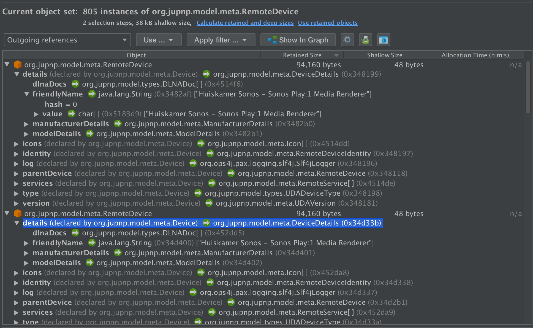Click the export/print view icon
533x328 pixels.
pyautogui.click(x=365, y=40)
